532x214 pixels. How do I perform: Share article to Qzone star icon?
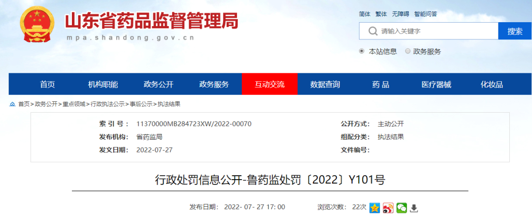click(x=375, y=208)
